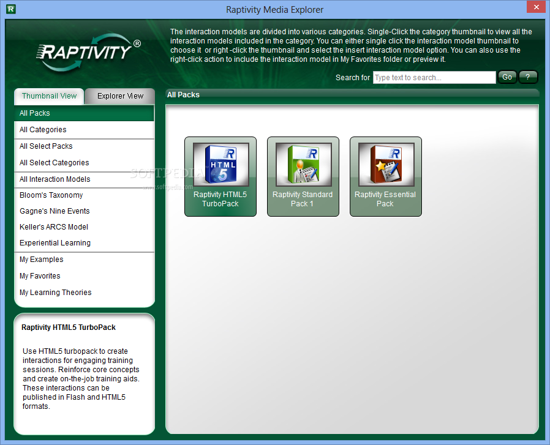The image size is (550, 445).
Task: Select All Interaction Models entry
Action: click(x=84, y=179)
